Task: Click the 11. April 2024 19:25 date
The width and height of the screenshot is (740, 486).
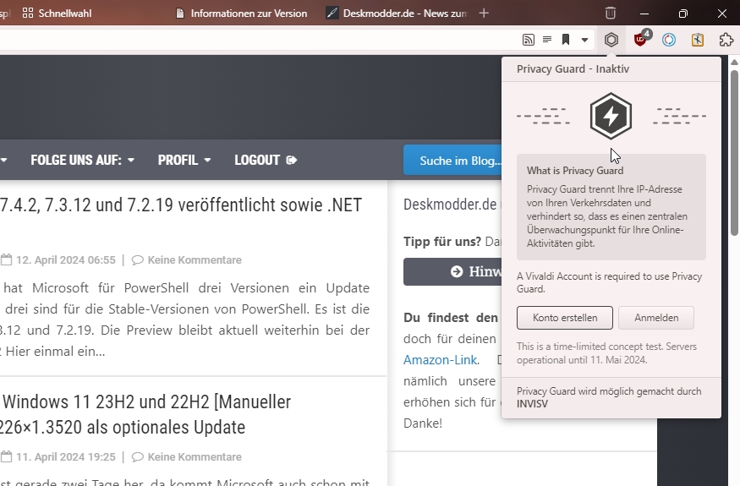Action: coord(66,456)
